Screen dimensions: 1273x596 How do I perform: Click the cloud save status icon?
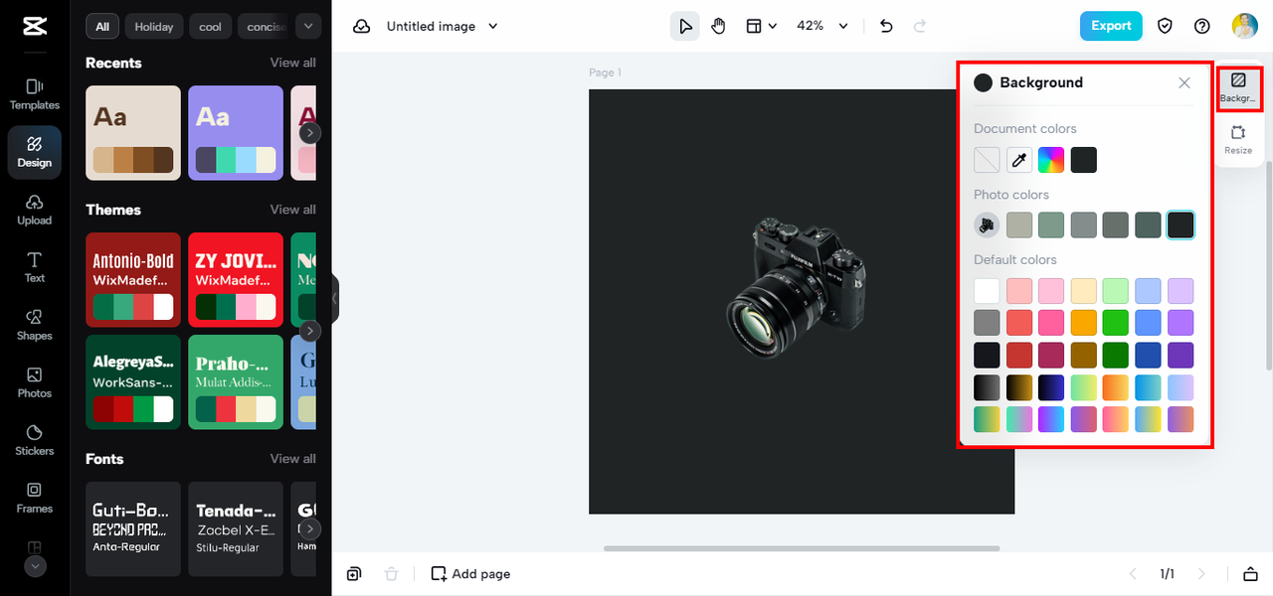(x=362, y=27)
